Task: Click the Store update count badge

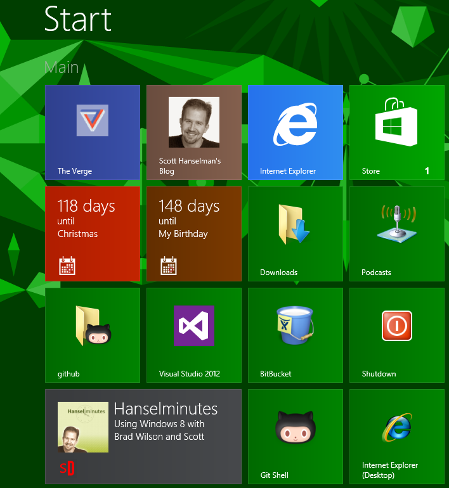Action: coord(427,171)
